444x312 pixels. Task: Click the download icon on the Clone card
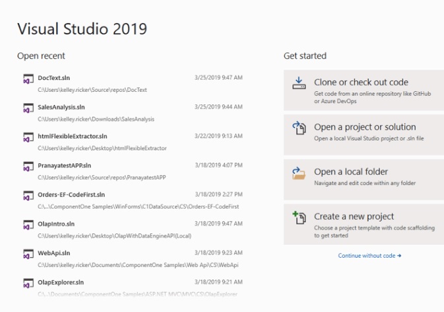[299, 83]
